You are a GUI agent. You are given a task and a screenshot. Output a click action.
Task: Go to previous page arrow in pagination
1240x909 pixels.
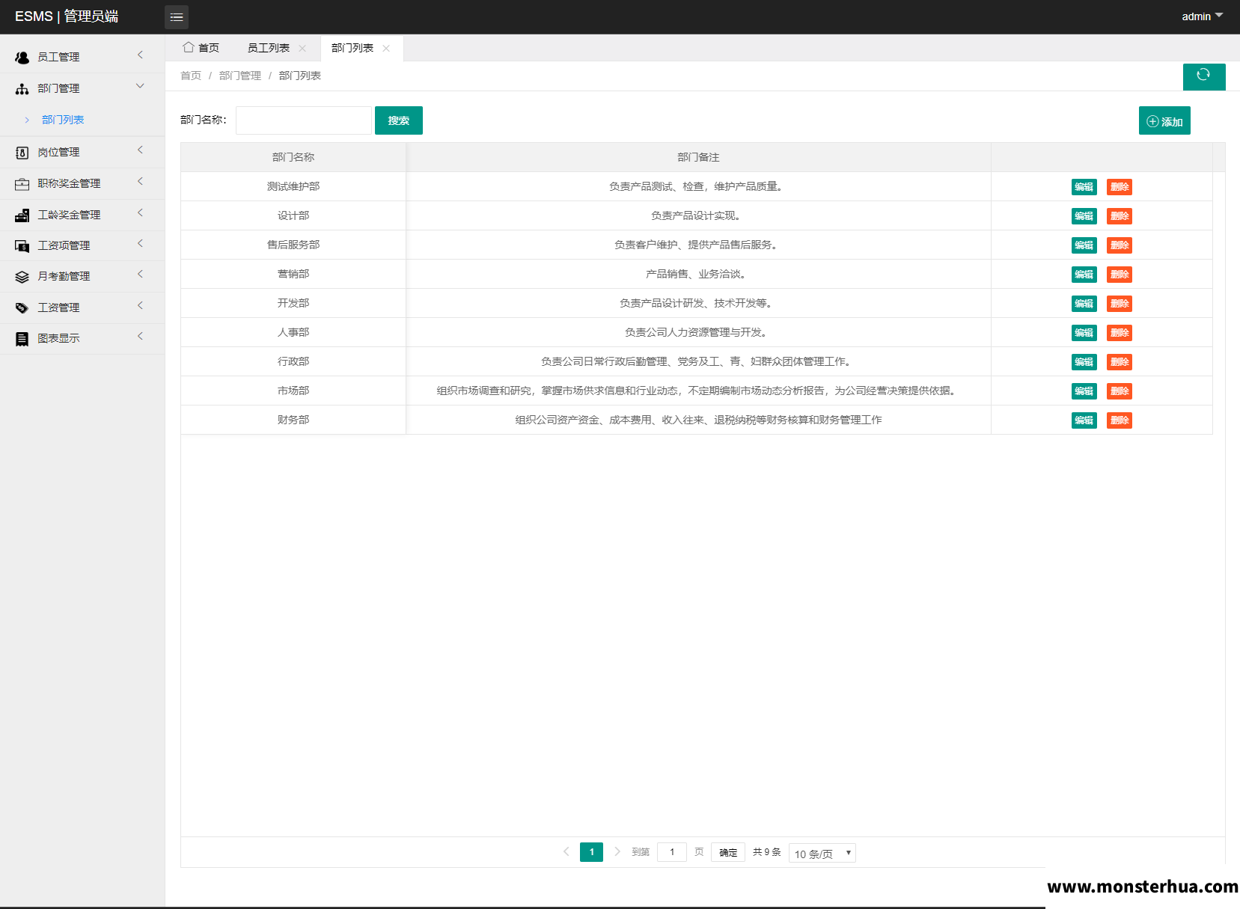(566, 851)
